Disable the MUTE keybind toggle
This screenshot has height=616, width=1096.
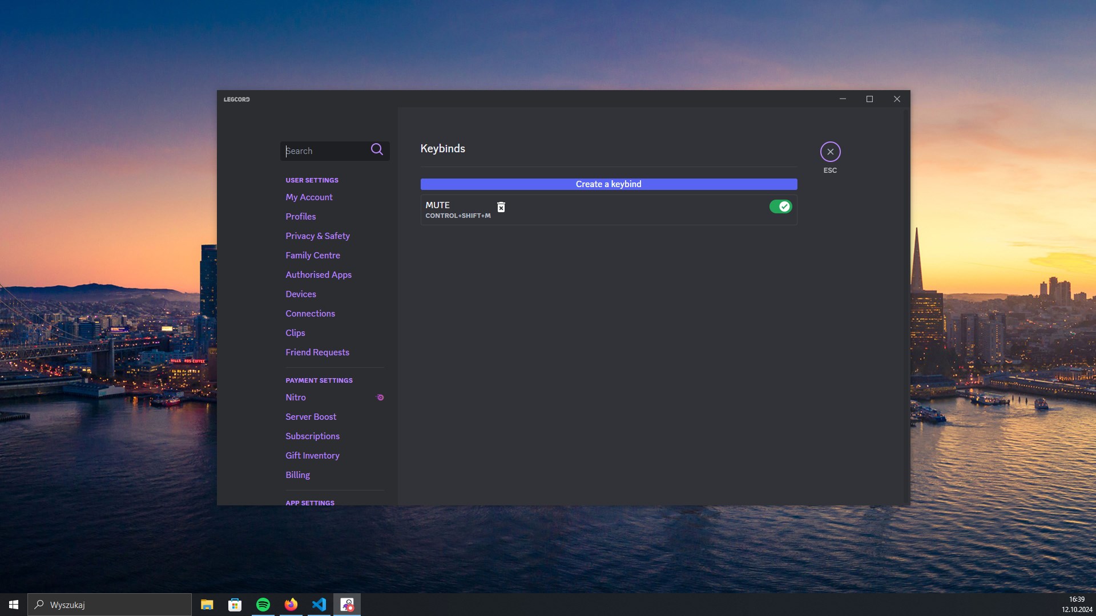pyautogui.click(x=781, y=206)
